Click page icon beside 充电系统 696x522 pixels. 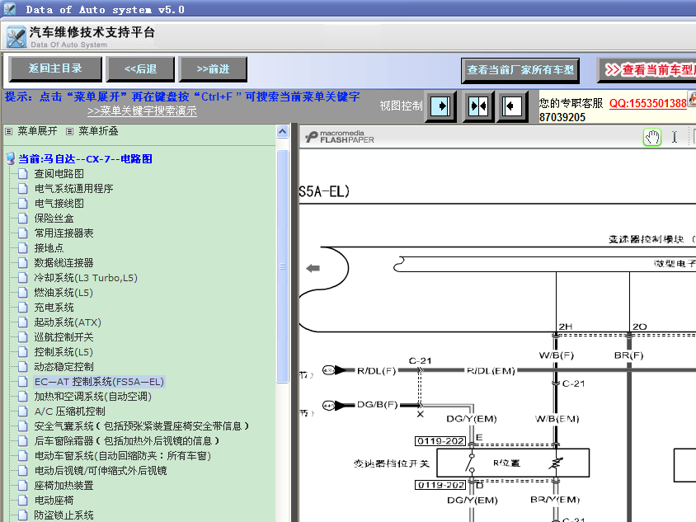pyautogui.click(x=23, y=308)
